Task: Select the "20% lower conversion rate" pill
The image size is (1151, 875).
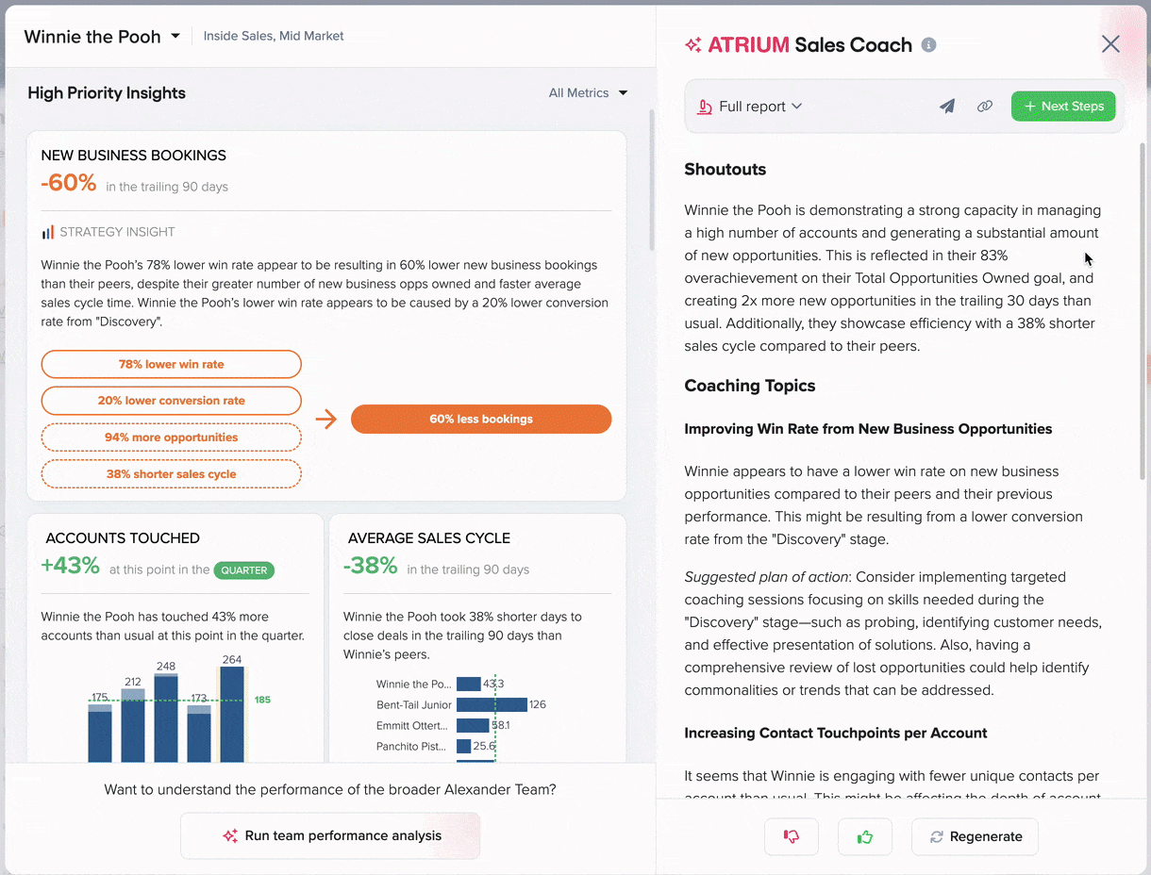Action: click(x=172, y=401)
